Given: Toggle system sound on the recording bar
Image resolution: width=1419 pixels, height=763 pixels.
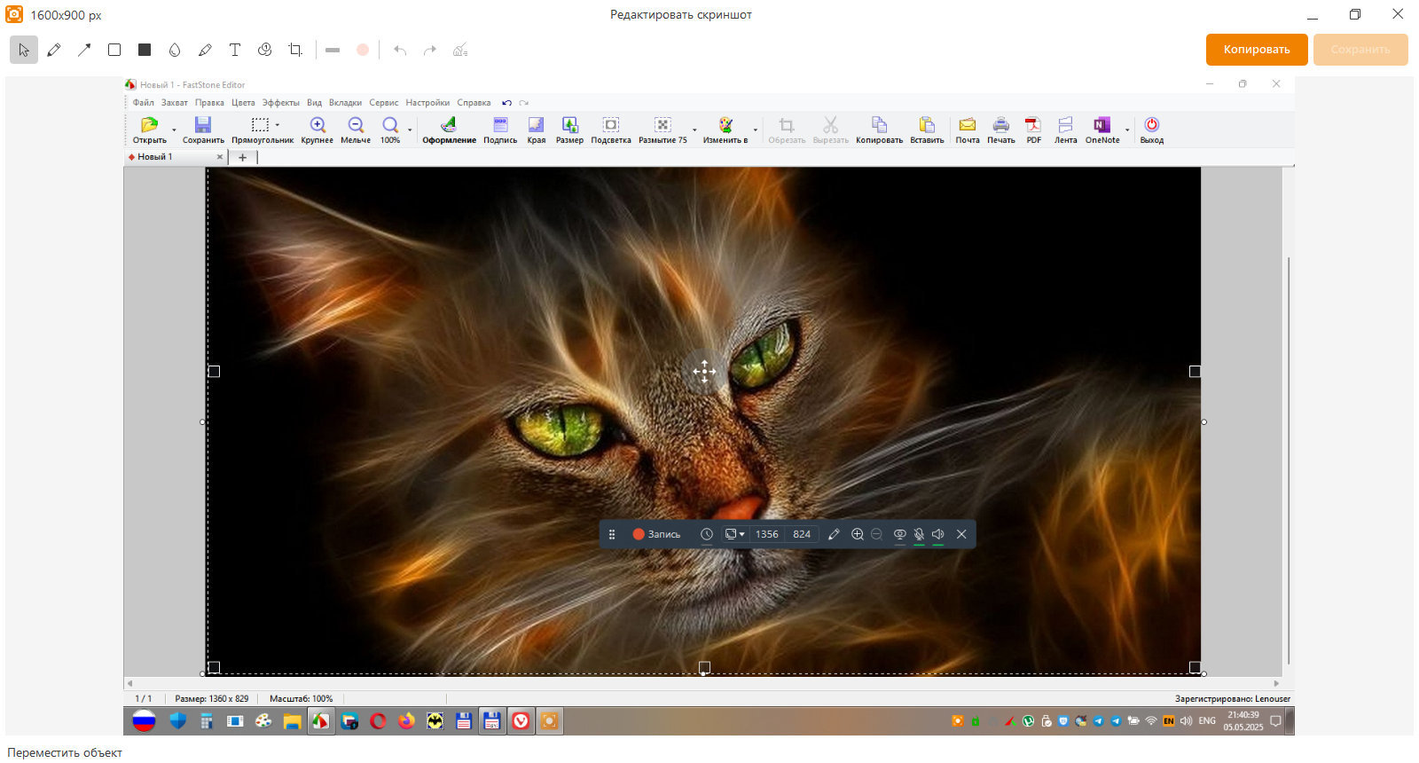Looking at the screenshot, I should coord(938,534).
